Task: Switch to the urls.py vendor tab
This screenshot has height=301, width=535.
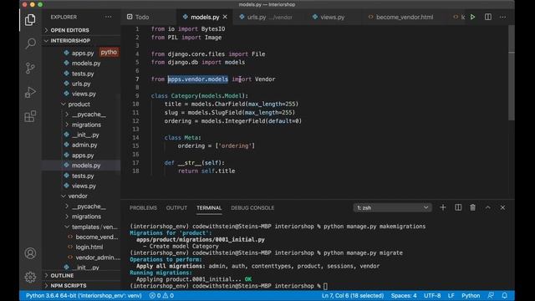Action: [266, 17]
